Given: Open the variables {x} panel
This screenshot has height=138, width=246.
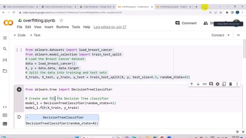Looking at the screenshot, I should [5, 60].
